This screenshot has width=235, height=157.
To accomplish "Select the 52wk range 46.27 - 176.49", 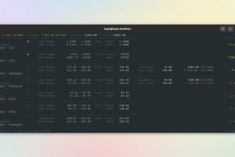I will (79, 109).
